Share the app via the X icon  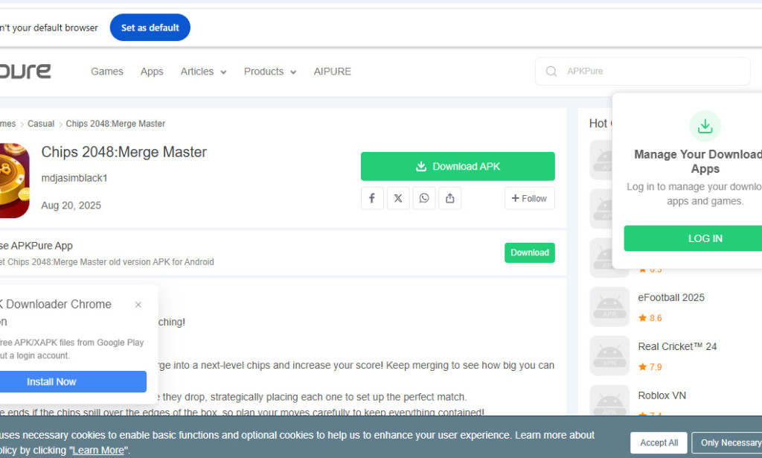click(x=398, y=198)
